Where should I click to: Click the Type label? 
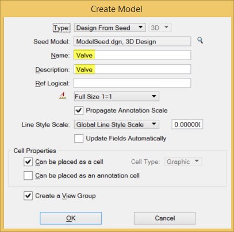[x=62, y=28]
